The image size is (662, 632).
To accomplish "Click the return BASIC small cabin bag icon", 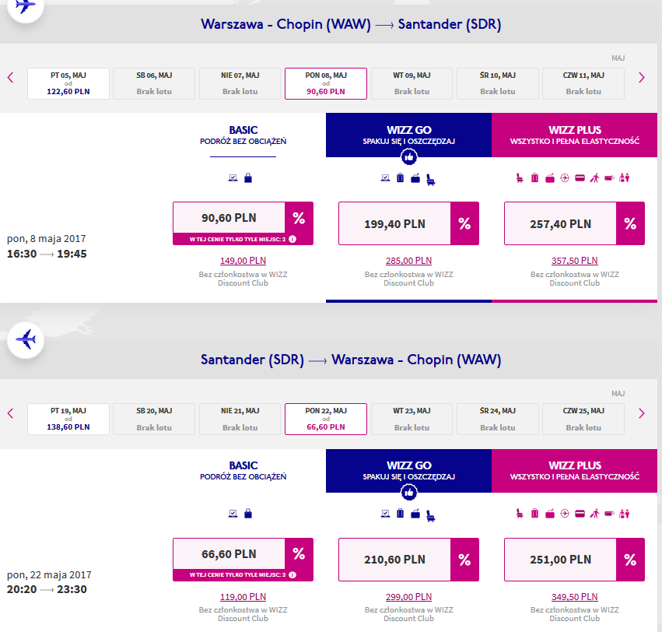I will [248, 513].
